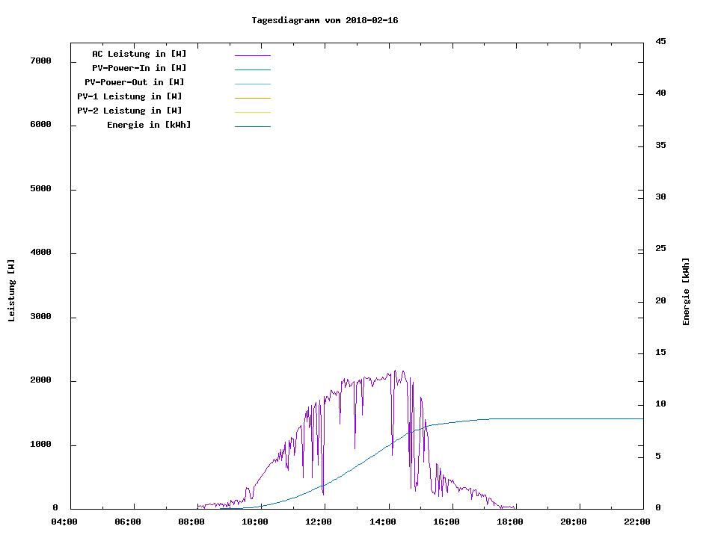Screen dimensions: 718x538
Task: Click the left axis title 'Leistung [W]'
Action: [x=11, y=291]
